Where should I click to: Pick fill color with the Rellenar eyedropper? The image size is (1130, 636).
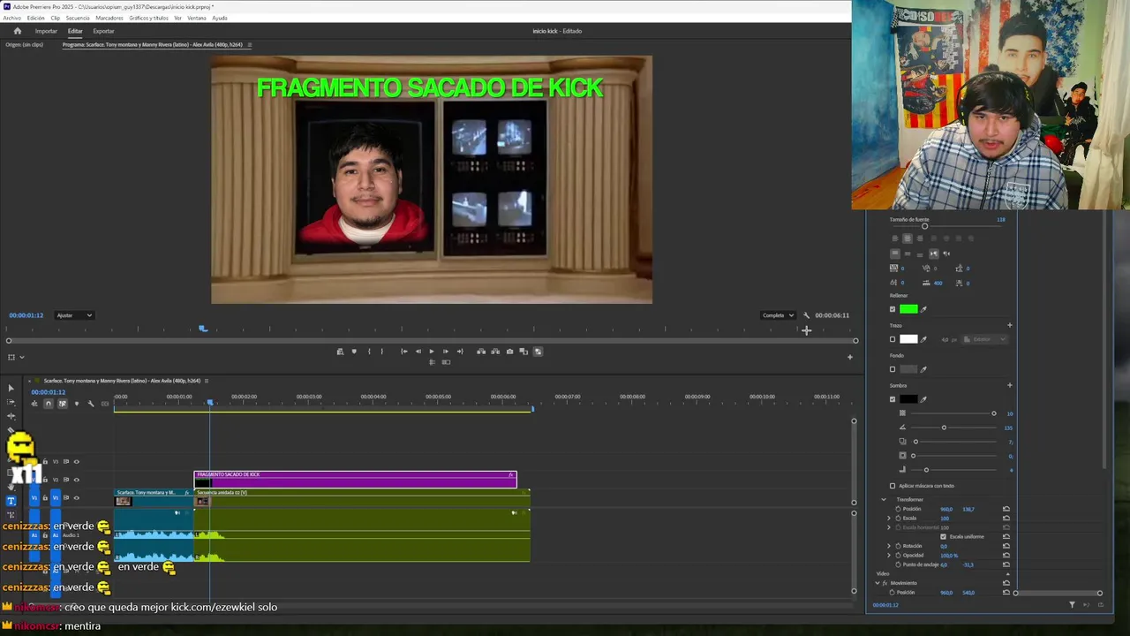click(x=923, y=309)
